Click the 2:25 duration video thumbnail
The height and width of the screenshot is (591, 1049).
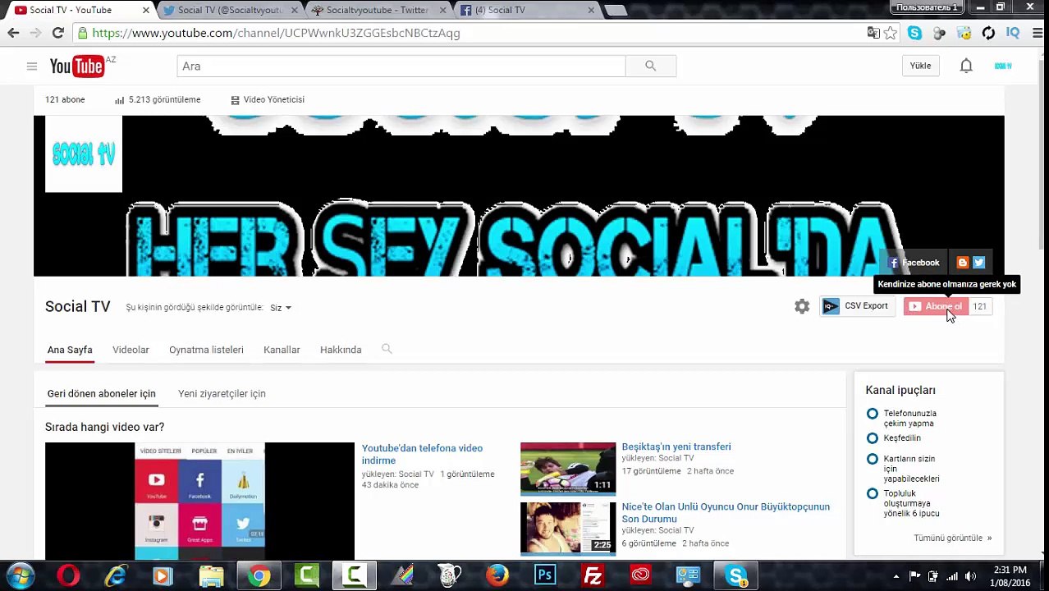tap(568, 529)
